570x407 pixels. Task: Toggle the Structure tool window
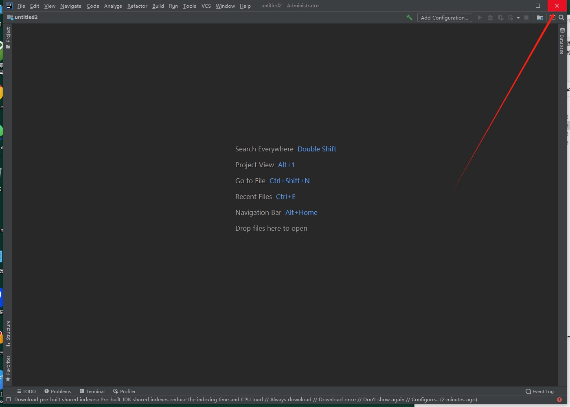[x=7, y=332]
